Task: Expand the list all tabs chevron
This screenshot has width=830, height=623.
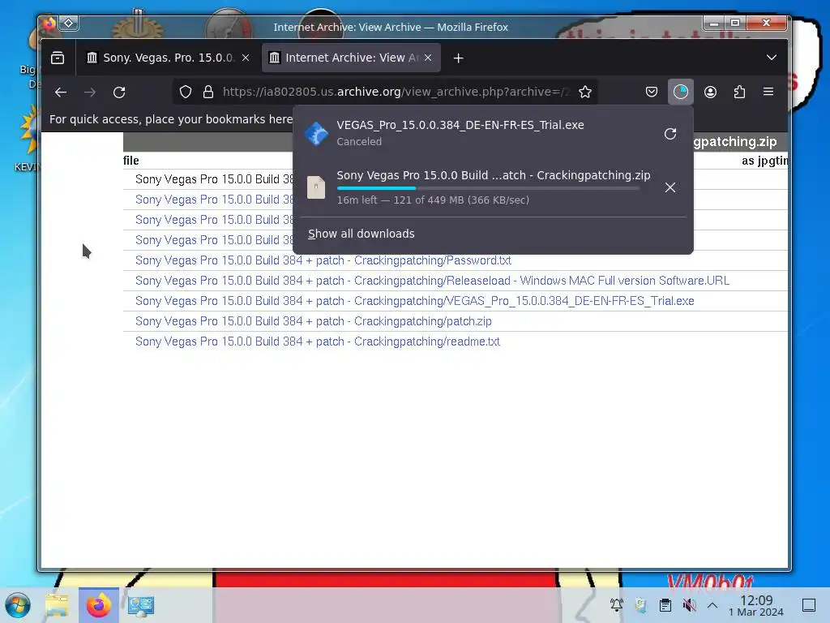Action: 772,58
